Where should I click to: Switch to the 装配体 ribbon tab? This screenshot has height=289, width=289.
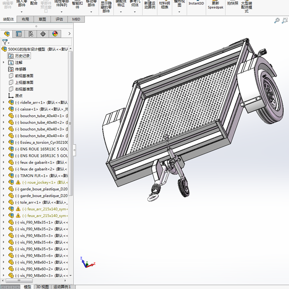[8, 19]
